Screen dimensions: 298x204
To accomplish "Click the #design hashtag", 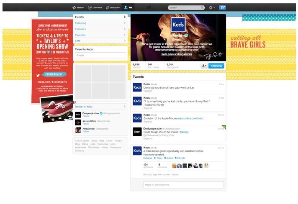I will pyautogui.click(x=184, y=132).
